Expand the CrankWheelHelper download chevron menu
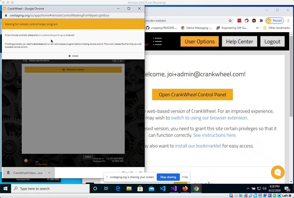 pyautogui.click(x=49, y=173)
